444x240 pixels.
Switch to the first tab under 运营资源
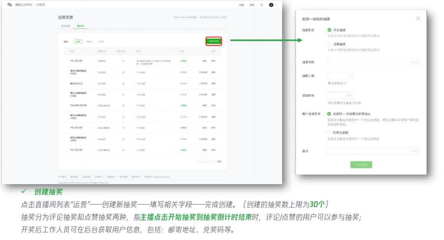pos(66,26)
